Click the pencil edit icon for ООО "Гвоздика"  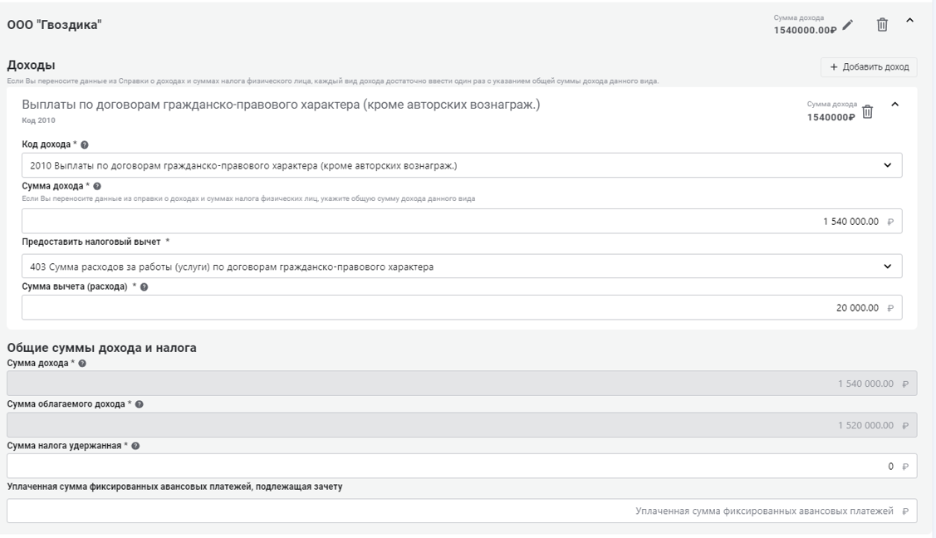click(x=848, y=25)
